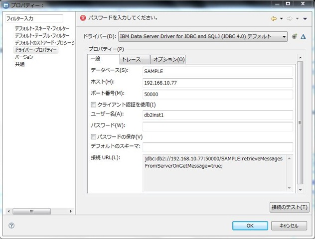Expand the back history dropdown arrow
Viewport: 315px width, 239px height.
[281, 19]
